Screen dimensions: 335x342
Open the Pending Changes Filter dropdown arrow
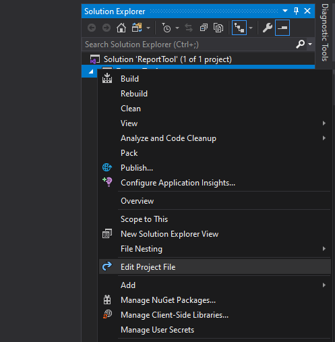177,28
